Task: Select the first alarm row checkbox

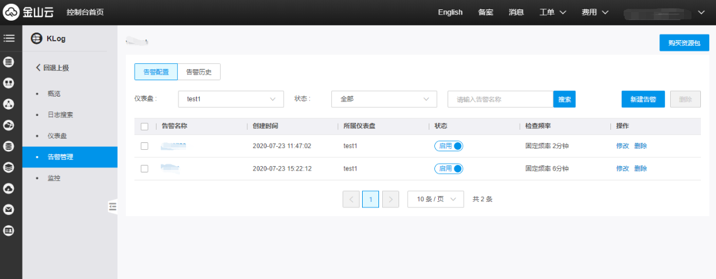Action: pos(145,146)
